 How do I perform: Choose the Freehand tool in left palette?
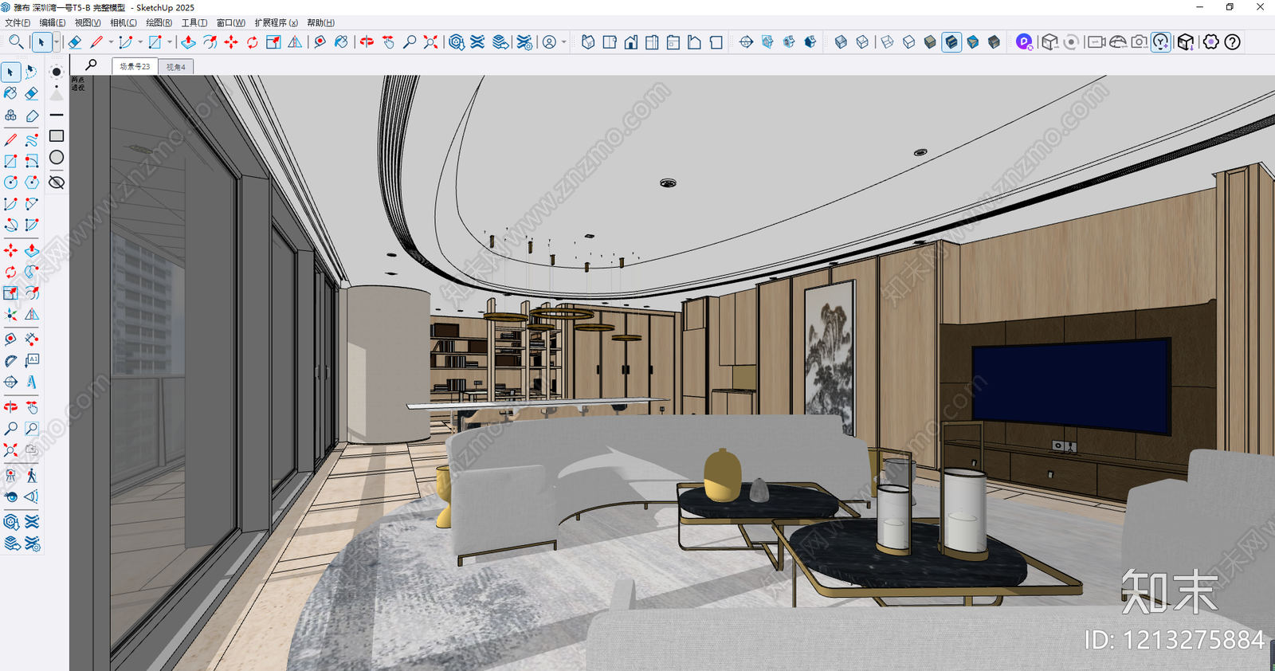pos(32,139)
